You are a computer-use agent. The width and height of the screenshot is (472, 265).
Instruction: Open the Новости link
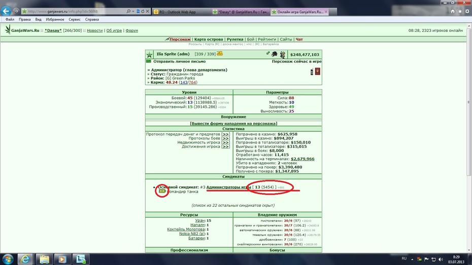click(94, 30)
